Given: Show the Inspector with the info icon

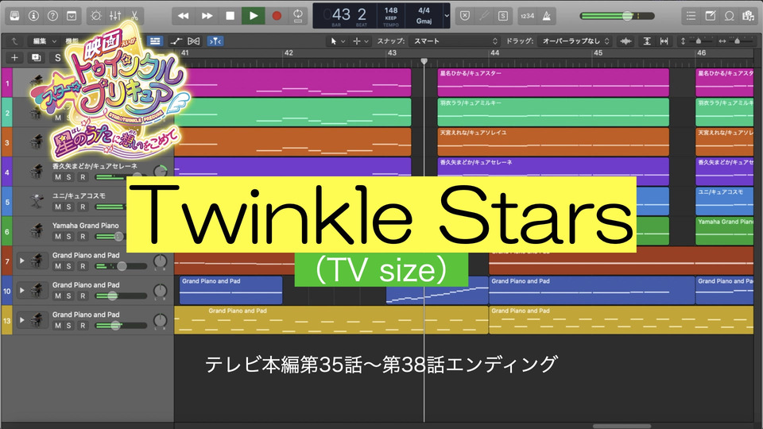Looking at the screenshot, I should click(x=33, y=16).
